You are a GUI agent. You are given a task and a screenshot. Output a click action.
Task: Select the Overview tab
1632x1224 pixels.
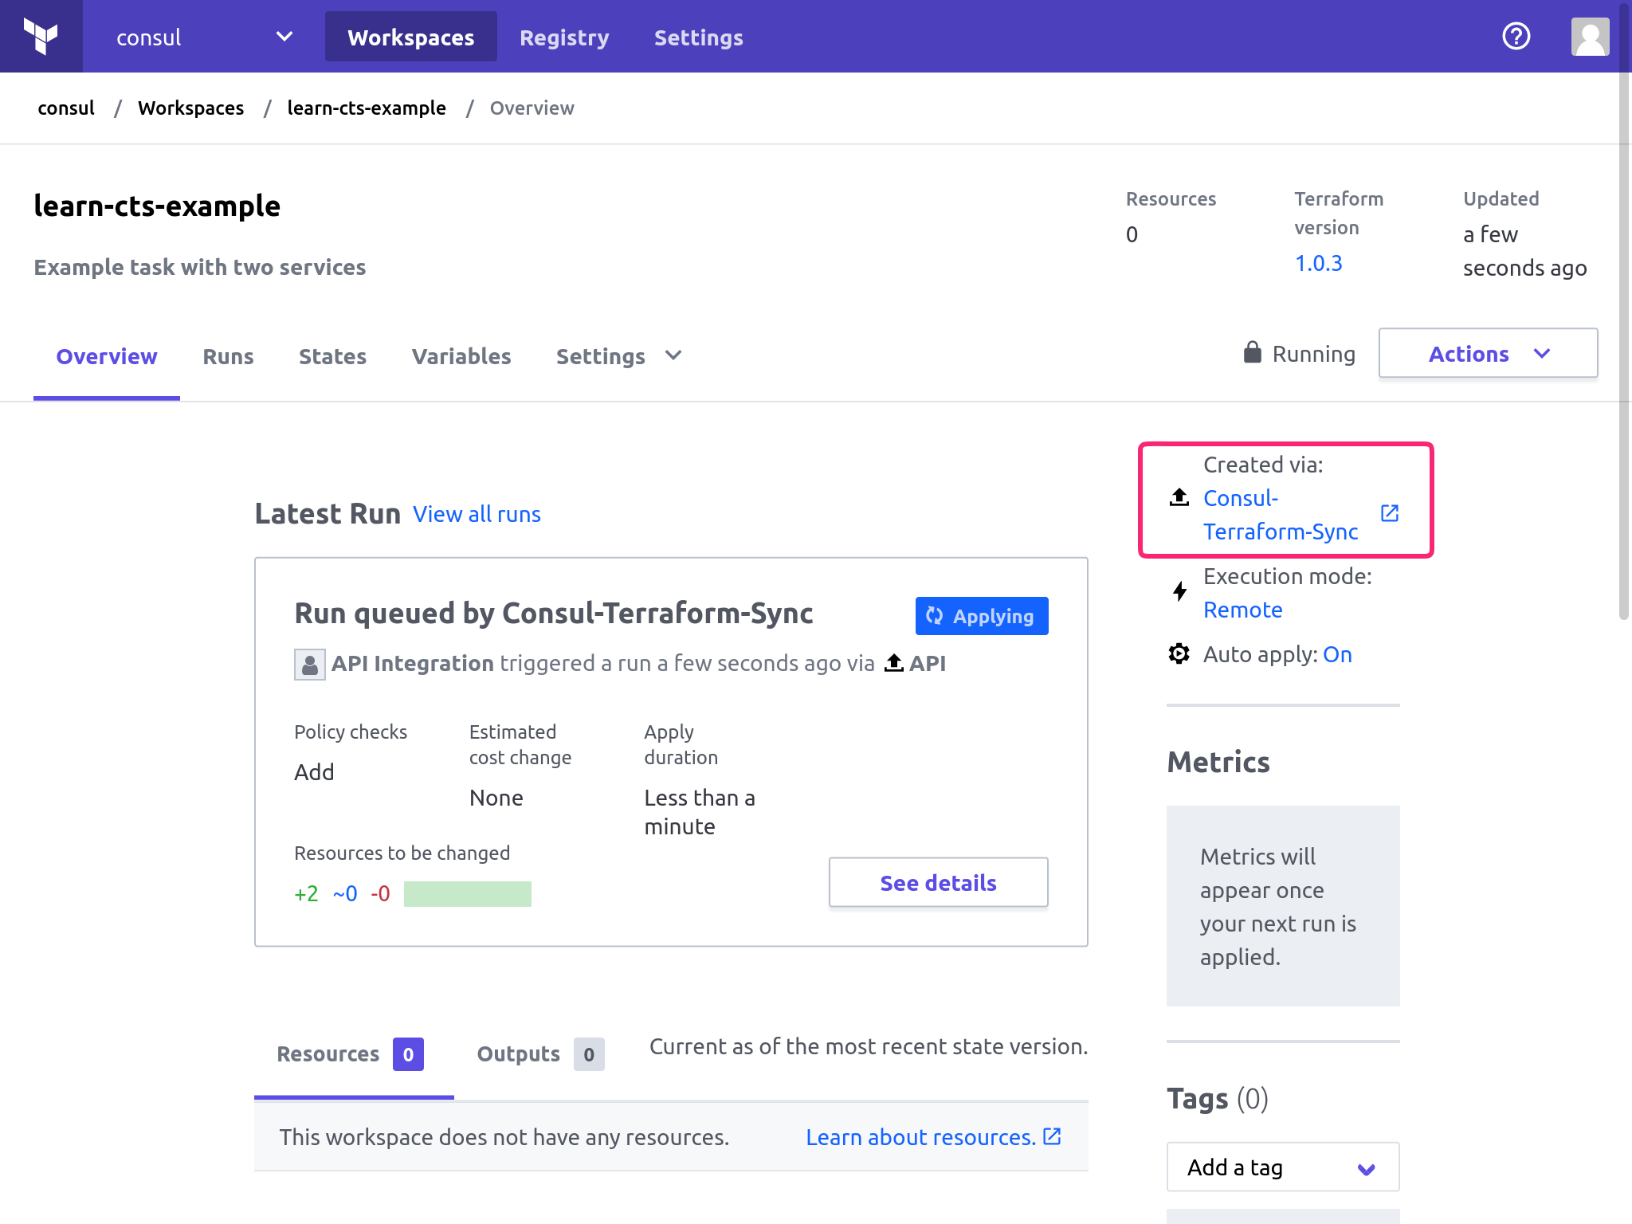(107, 356)
